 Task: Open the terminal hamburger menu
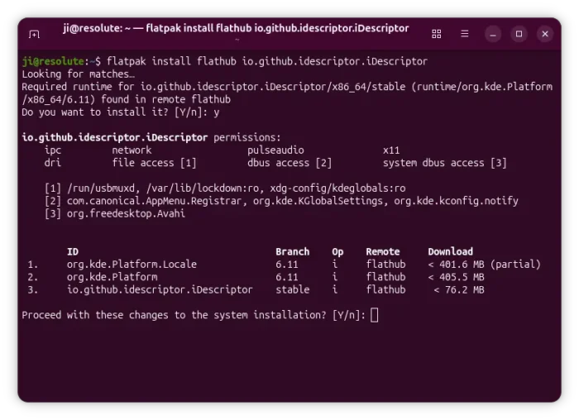[465, 34]
